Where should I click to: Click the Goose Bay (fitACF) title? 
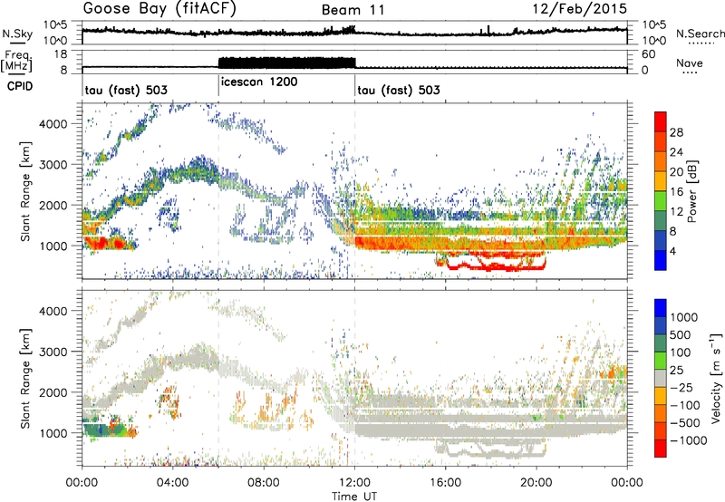pyautogui.click(x=159, y=9)
